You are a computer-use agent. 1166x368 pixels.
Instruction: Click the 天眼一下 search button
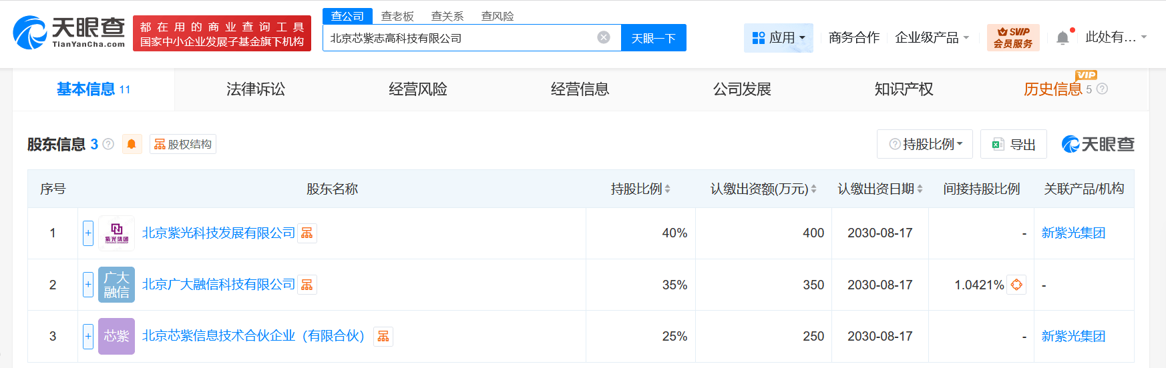click(653, 38)
